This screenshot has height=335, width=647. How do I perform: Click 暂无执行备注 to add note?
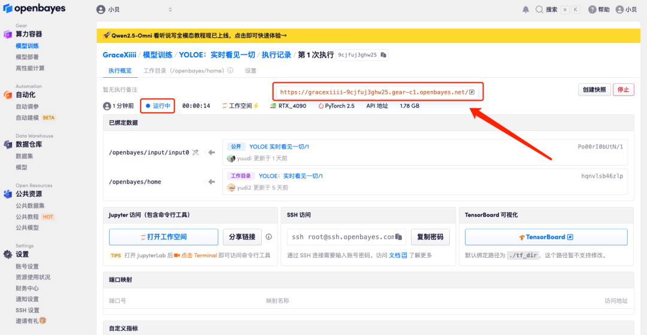point(120,89)
